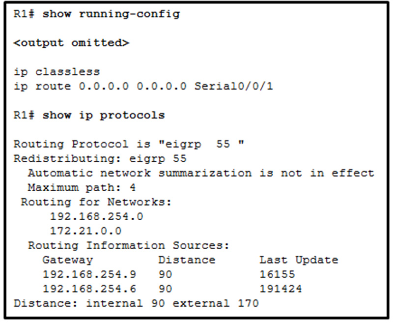Image resolution: width=393 pixels, height=323 pixels.
Task: Click the Distance column header
Action: coord(187,260)
